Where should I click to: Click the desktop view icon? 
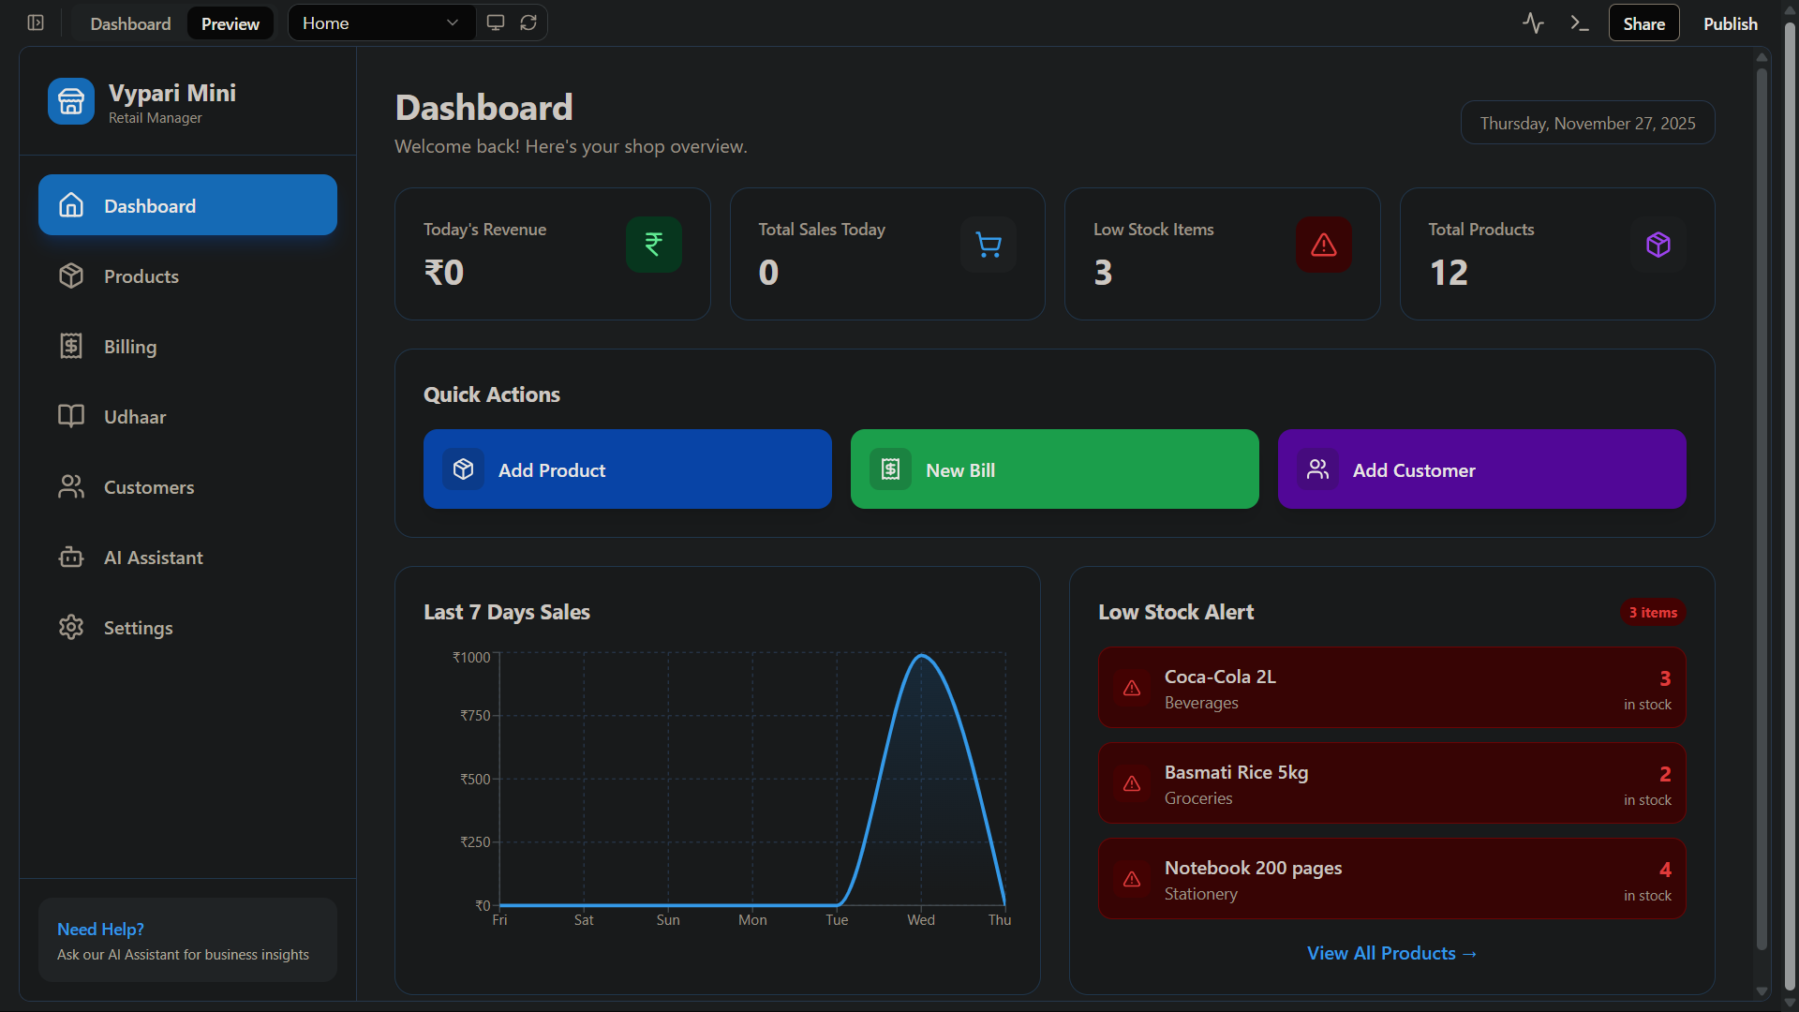tap(496, 22)
